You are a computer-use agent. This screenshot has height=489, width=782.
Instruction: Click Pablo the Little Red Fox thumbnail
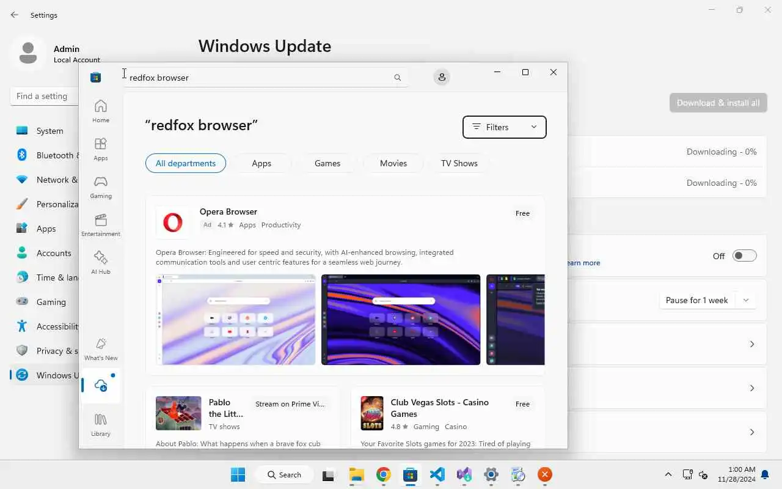click(x=178, y=413)
